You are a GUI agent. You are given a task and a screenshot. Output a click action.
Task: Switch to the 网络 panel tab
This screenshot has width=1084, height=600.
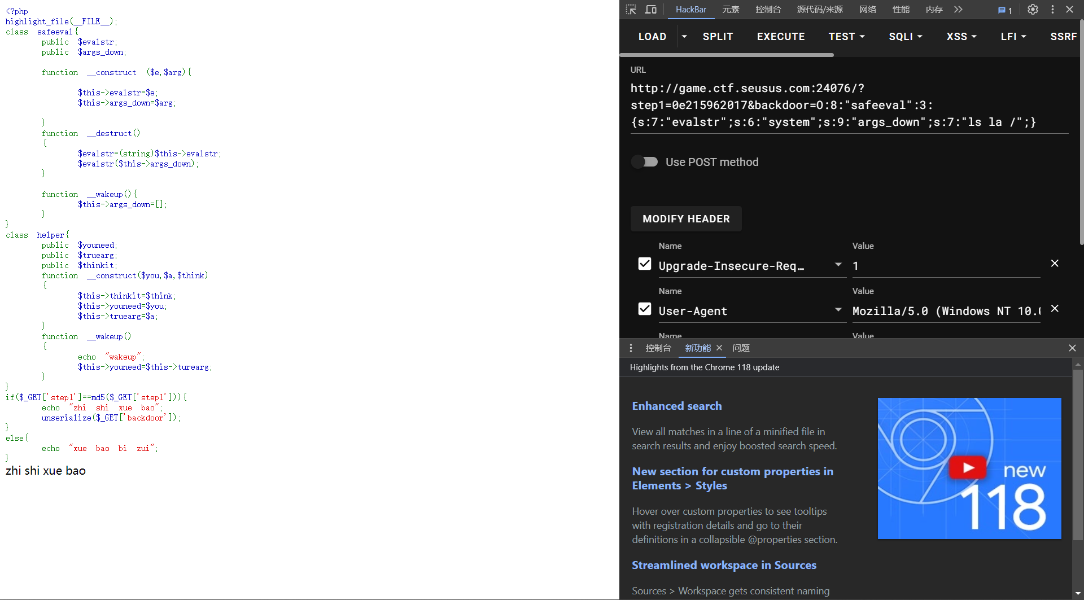(868, 9)
